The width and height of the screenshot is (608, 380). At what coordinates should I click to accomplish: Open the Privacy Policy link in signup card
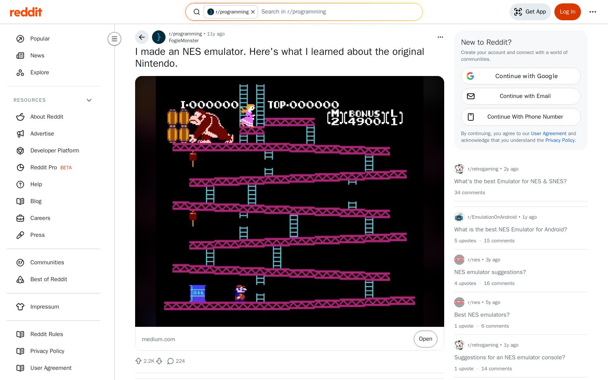pyautogui.click(x=560, y=140)
